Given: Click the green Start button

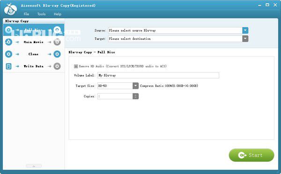Looking at the screenshot, I should coord(251,155).
